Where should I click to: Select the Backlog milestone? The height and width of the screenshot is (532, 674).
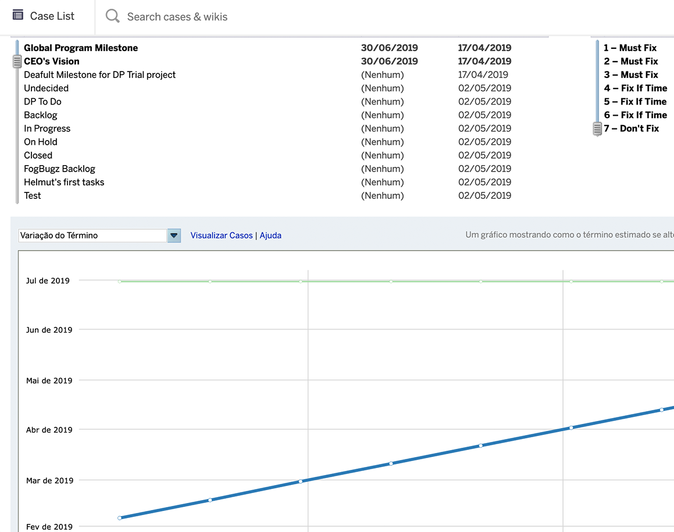(41, 115)
